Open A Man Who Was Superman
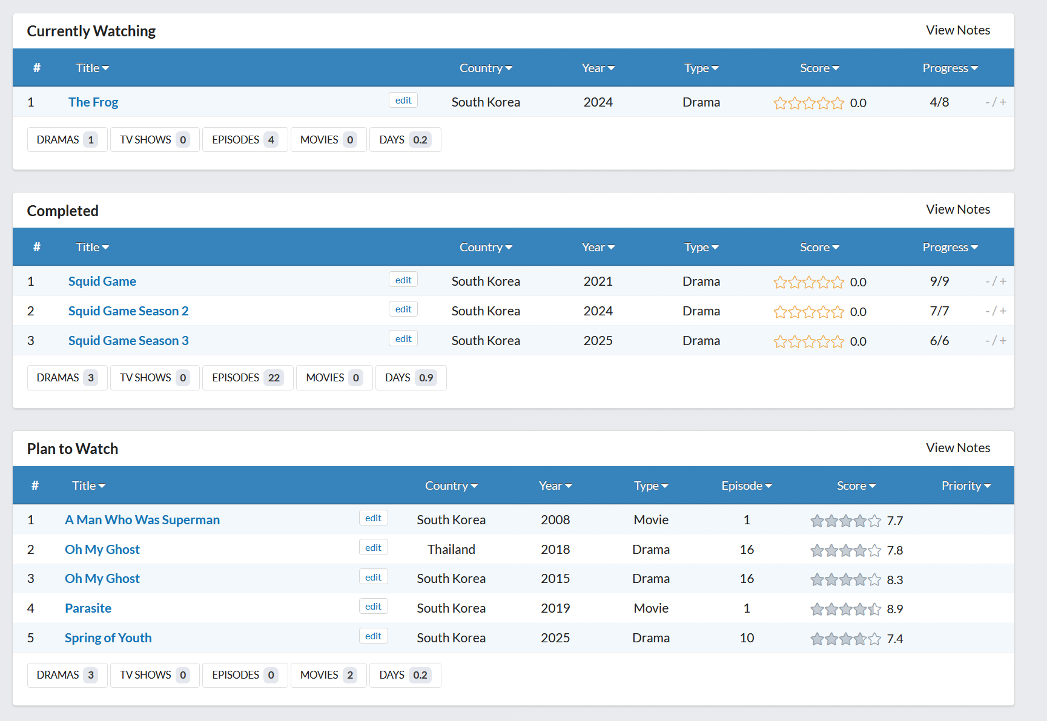The height and width of the screenshot is (721, 1047). 142,520
